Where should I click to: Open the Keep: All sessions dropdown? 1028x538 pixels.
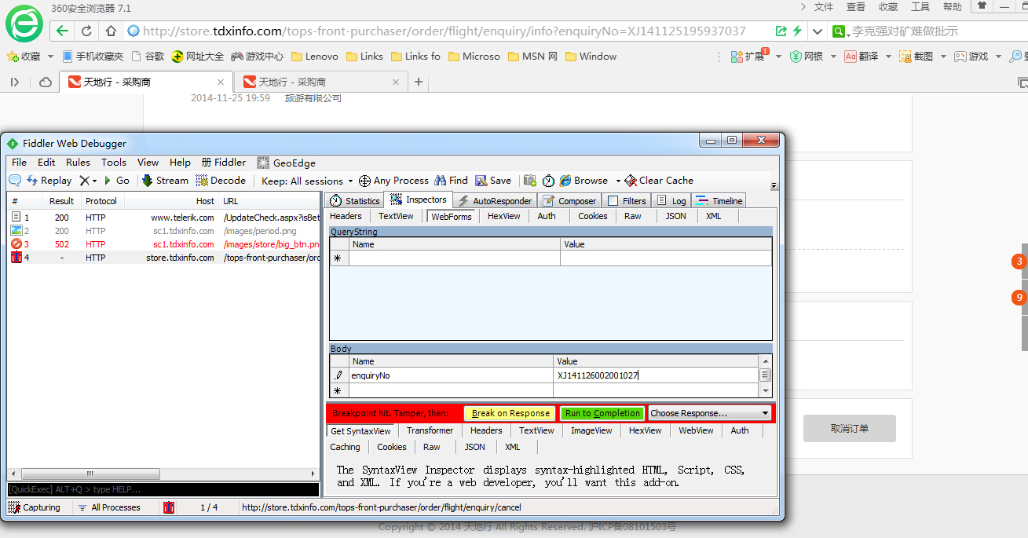[307, 181]
